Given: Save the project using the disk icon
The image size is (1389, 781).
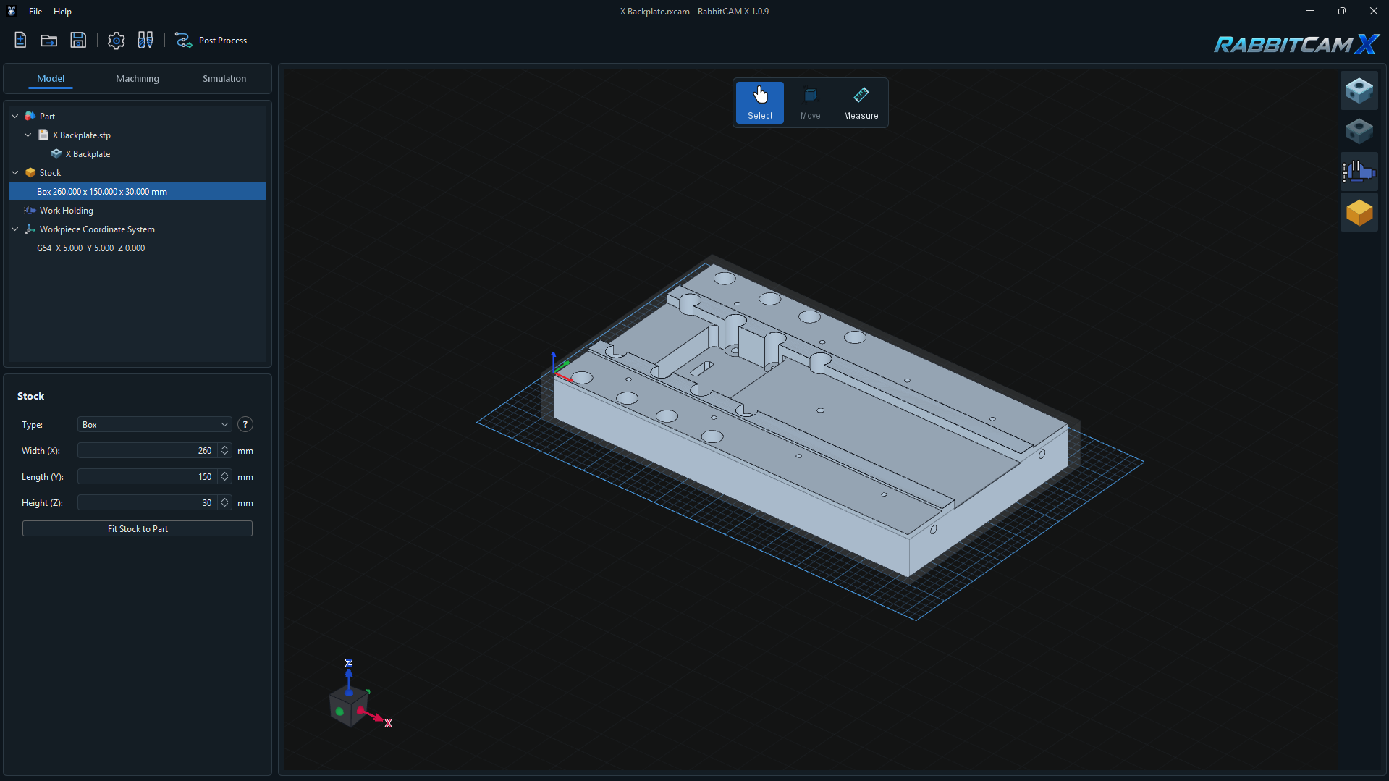Looking at the screenshot, I should [78, 41].
